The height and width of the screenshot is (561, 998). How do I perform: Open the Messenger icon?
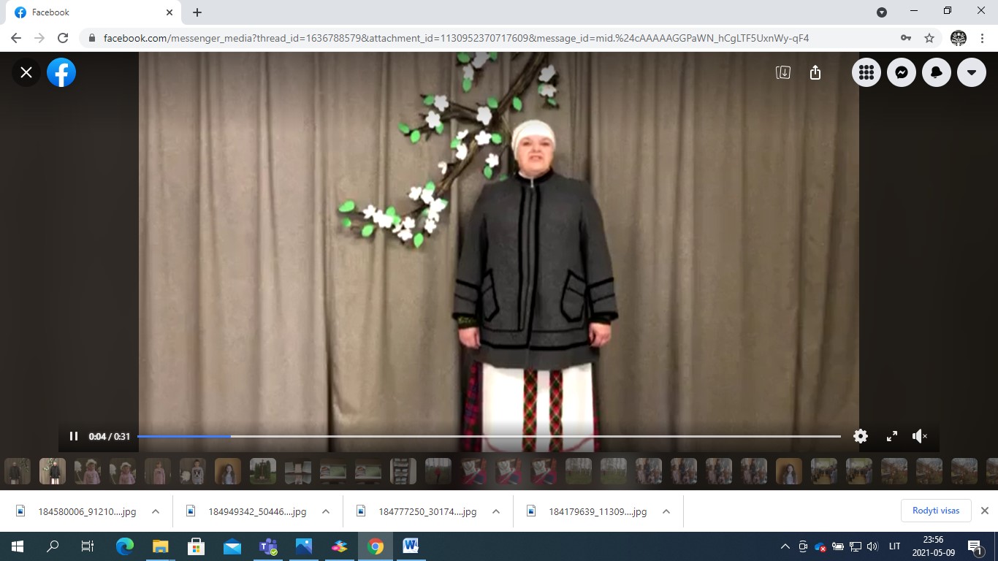tap(902, 72)
